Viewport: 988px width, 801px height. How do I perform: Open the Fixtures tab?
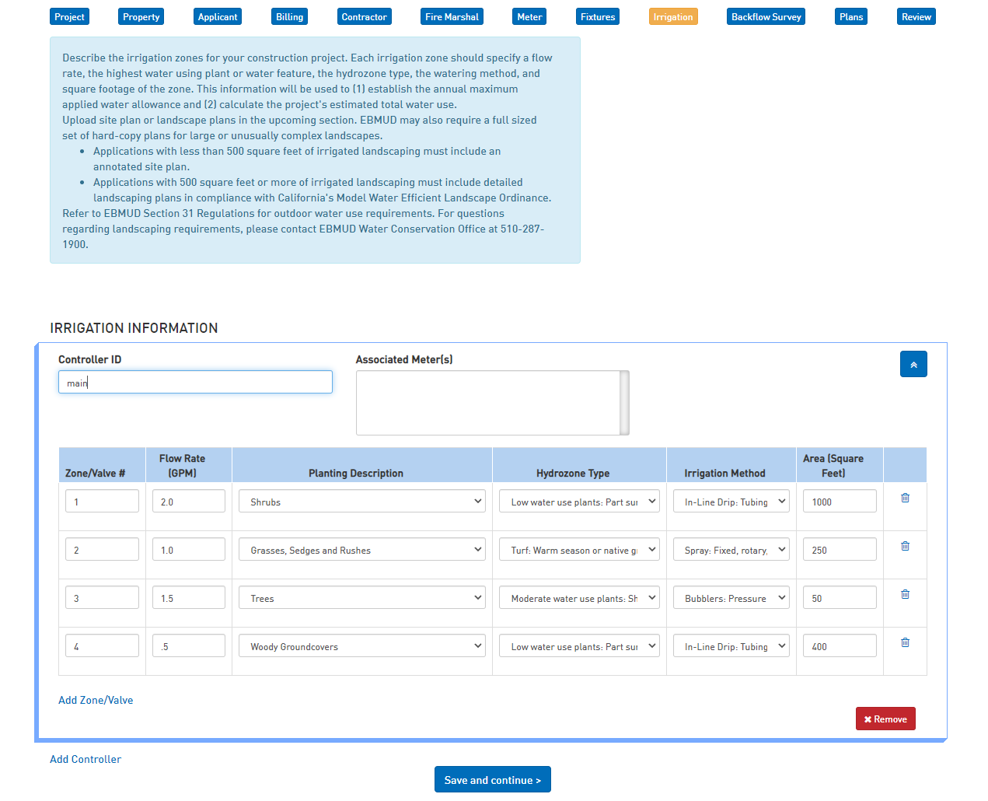pos(597,17)
